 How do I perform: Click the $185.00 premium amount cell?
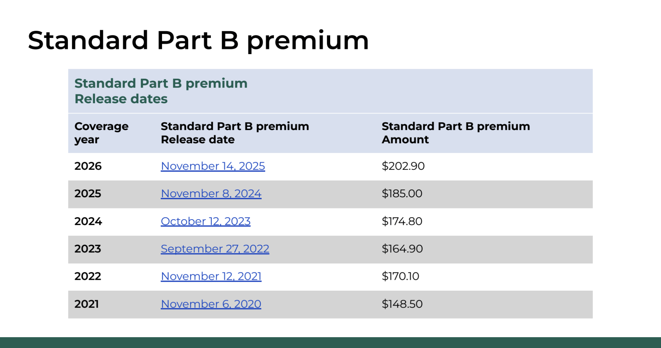tap(402, 194)
